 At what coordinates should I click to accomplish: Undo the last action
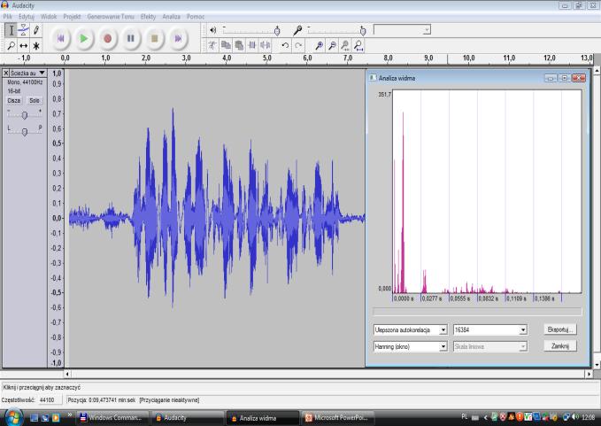click(285, 46)
